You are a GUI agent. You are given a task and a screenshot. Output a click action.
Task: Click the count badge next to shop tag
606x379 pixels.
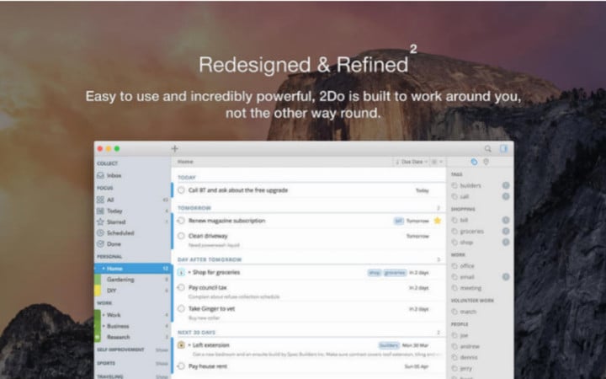pyautogui.click(x=506, y=242)
